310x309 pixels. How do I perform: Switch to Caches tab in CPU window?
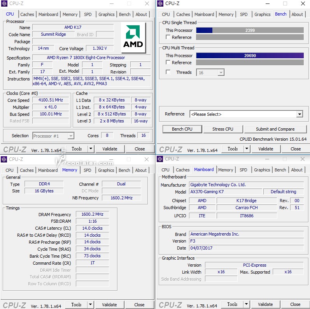tap(27, 14)
